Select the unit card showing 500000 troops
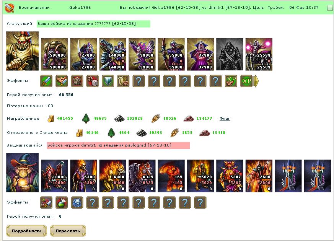 [x=54, y=54]
